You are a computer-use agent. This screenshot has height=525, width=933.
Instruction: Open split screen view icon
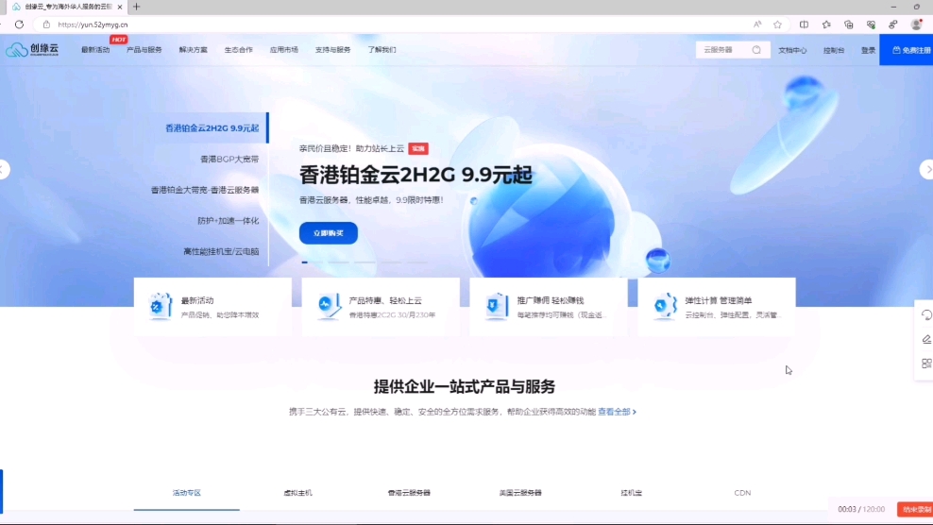[804, 25]
